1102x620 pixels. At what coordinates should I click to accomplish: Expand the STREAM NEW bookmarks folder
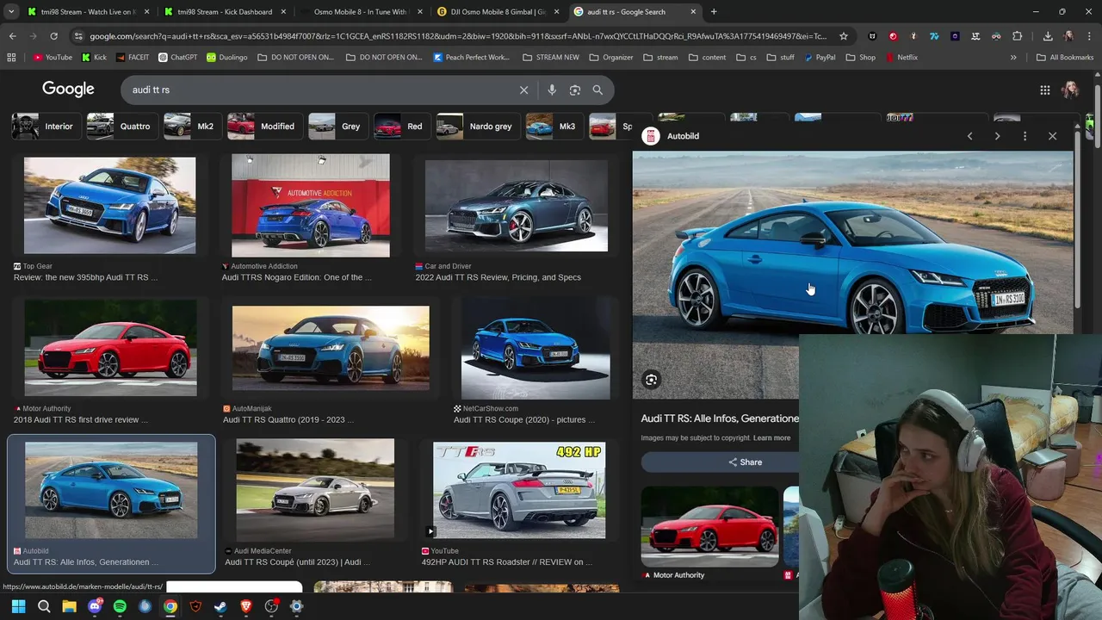[x=551, y=57]
